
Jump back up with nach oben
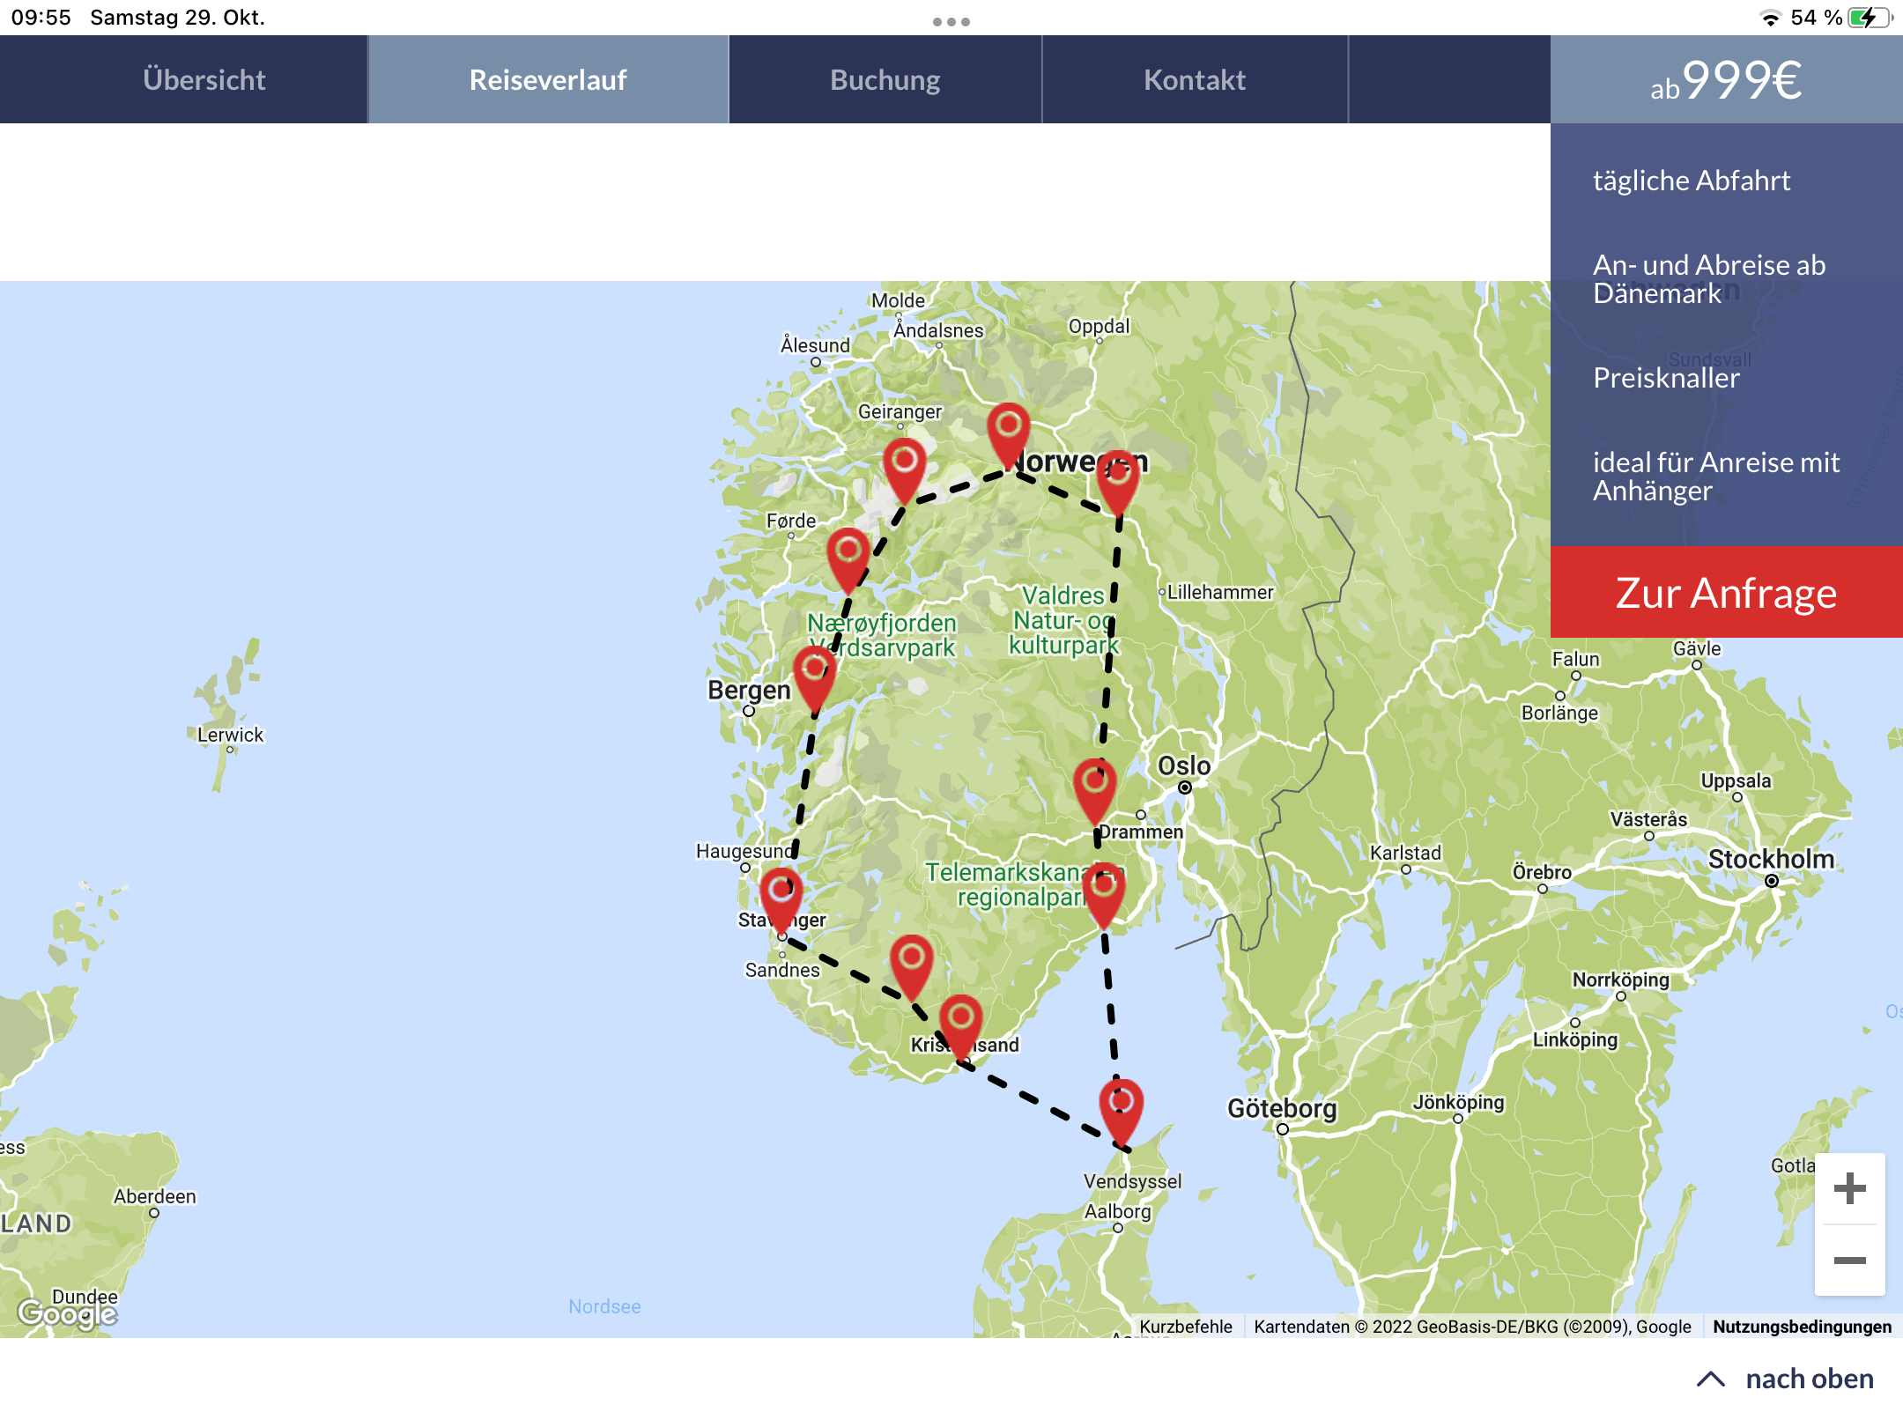[1786, 1379]
